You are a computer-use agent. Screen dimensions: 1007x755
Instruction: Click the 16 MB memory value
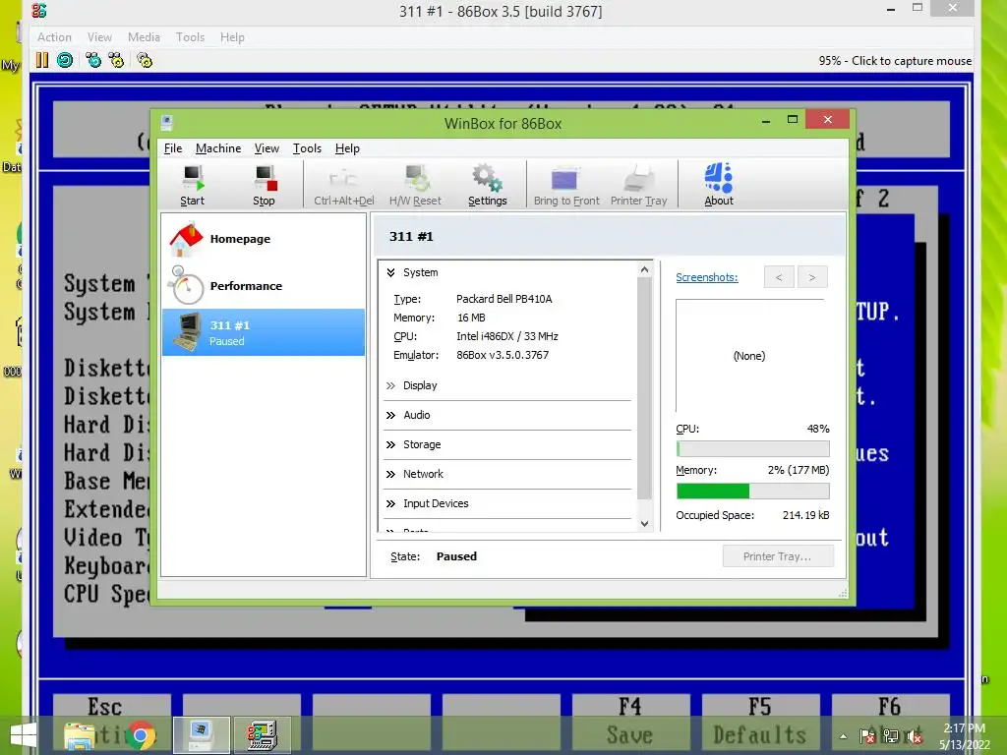[x=471, y=318]
